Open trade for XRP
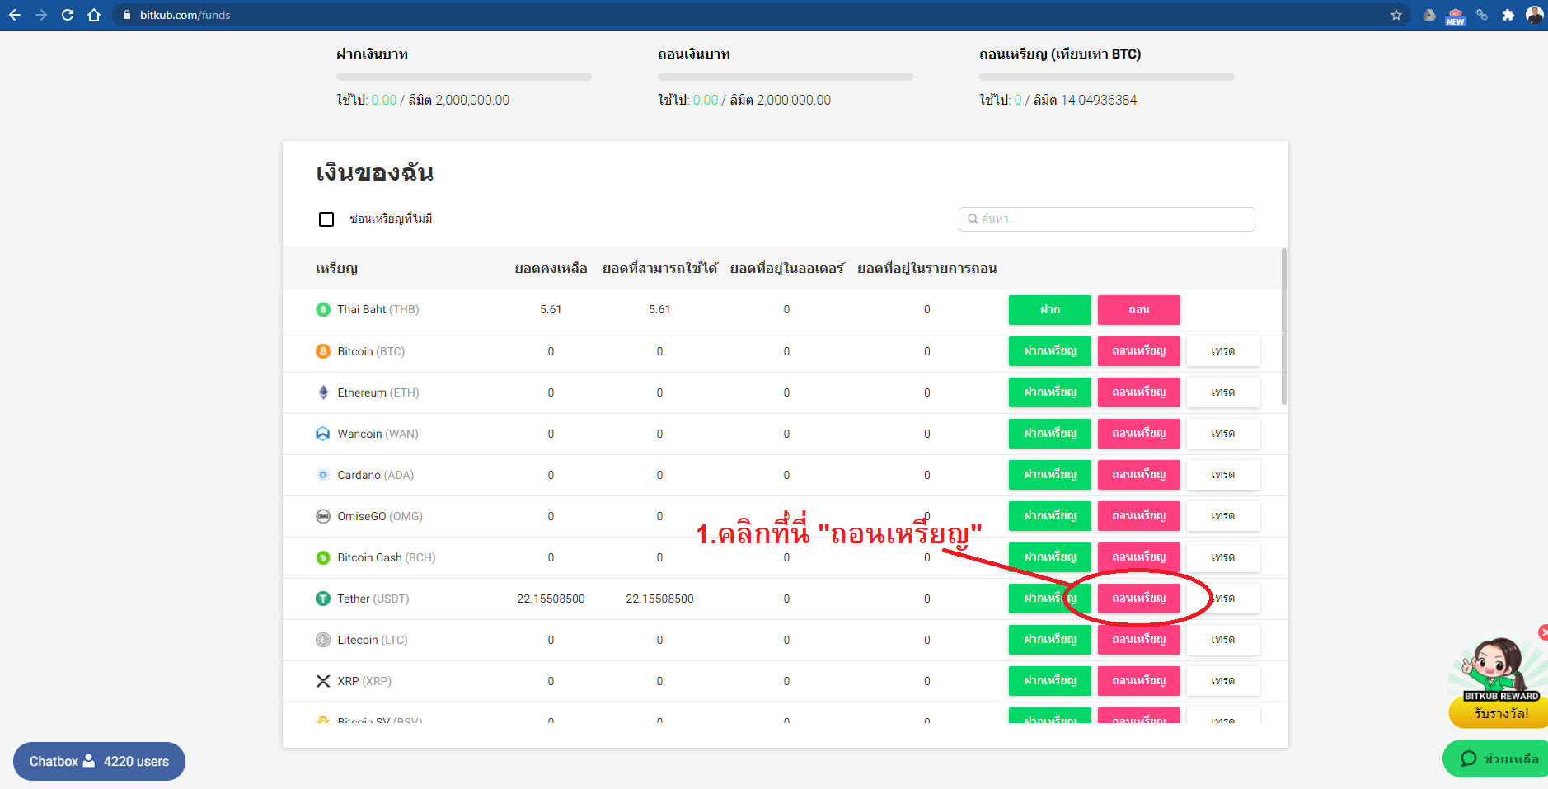Viewport: 1548px width, 789px height. [1223, 681]
